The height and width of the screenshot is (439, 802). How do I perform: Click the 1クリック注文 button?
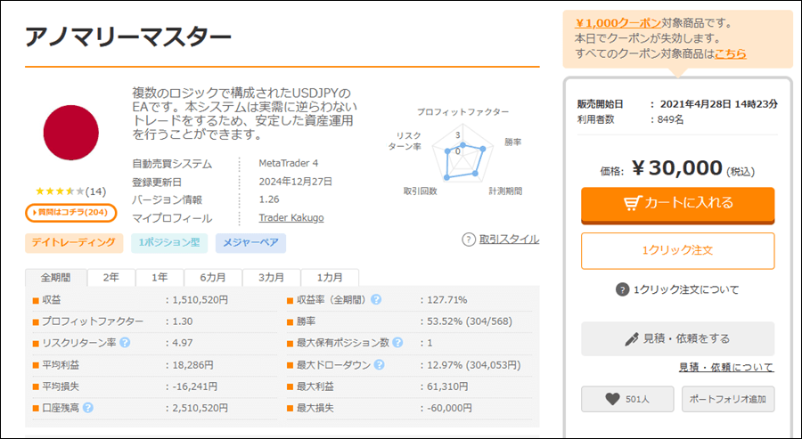tap(678, 250)
